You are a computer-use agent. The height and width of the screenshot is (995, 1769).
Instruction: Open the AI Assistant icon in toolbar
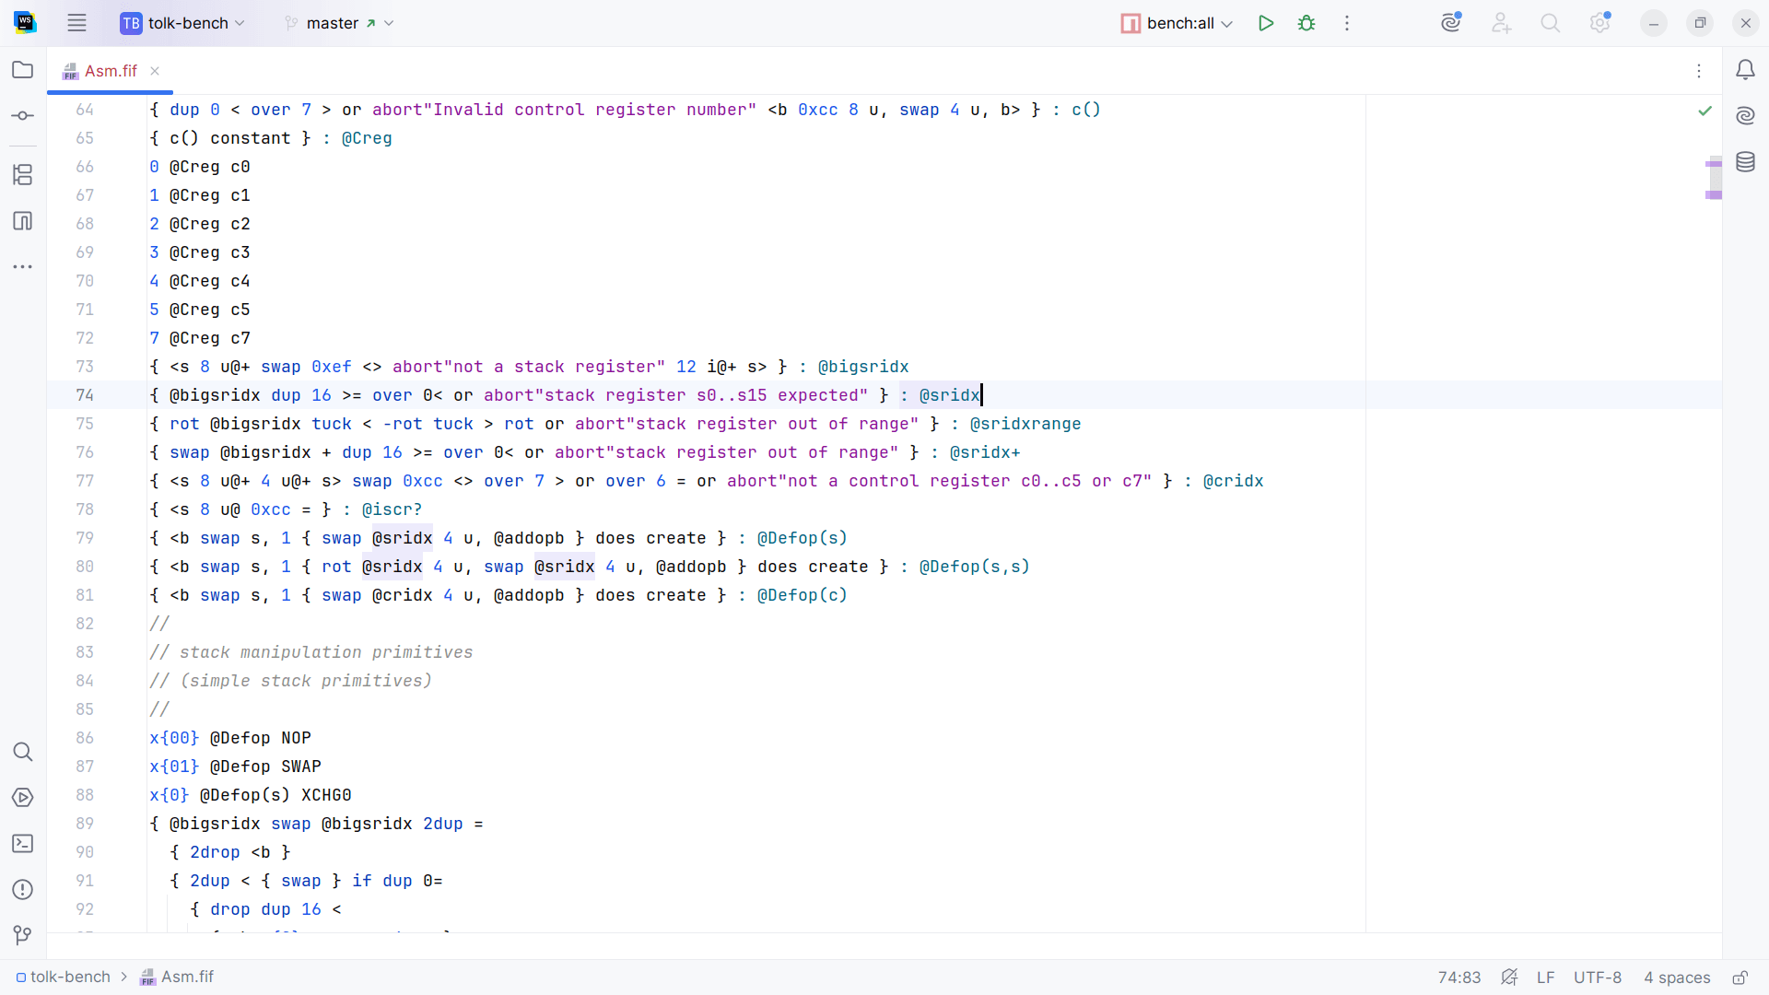[x=1452, y=23]
